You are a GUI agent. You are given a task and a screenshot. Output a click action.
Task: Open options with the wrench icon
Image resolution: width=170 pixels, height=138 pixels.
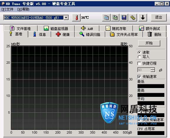pyautogui.click(x=133, y=18)
